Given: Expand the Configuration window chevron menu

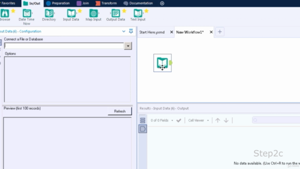Looking at the screenshot, I should pyautogui.click(x=124, y=31).
